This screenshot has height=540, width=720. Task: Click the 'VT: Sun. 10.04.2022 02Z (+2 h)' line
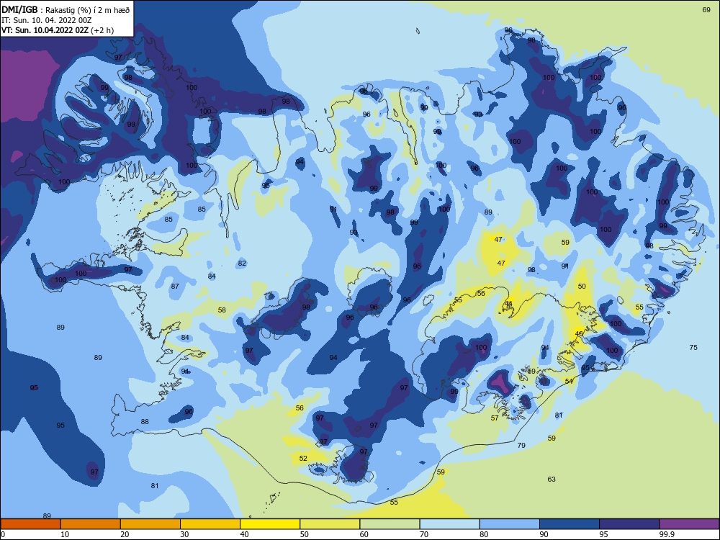[58, 30]
